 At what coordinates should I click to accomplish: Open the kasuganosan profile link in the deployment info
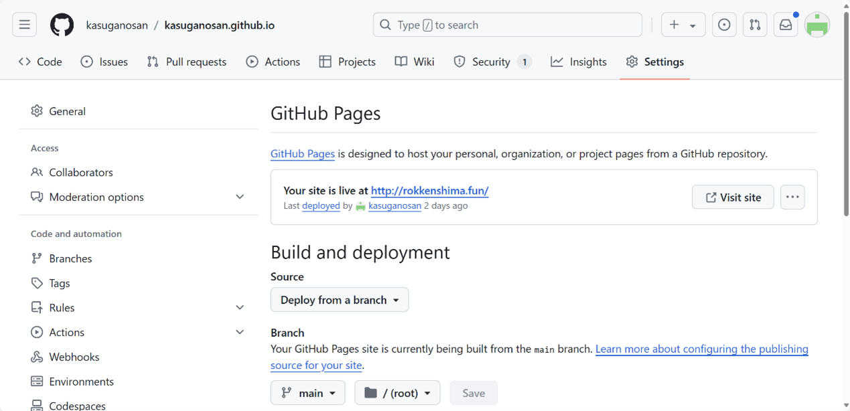click(x=395, y=205)
